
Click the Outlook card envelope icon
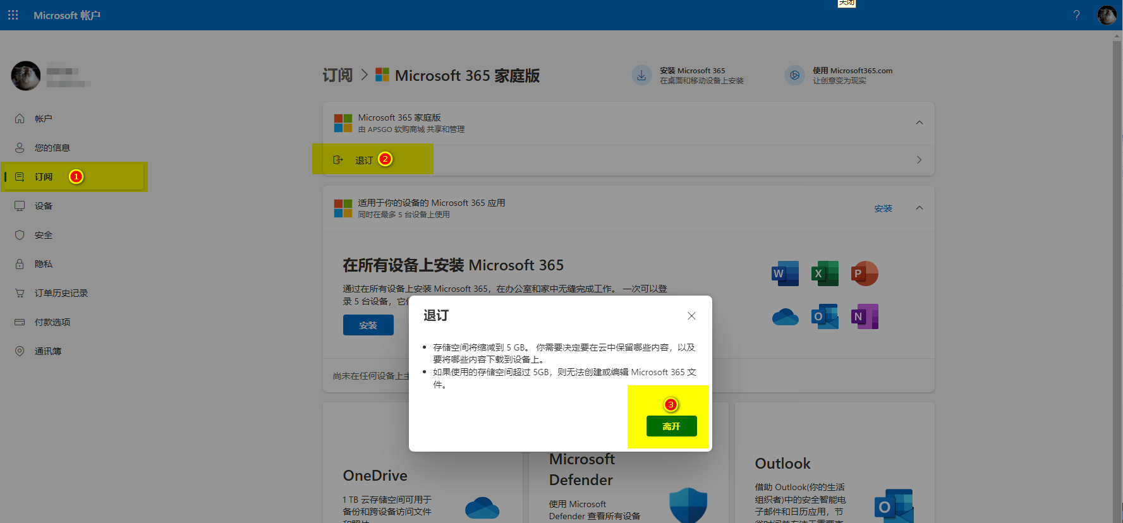point(894,505)
